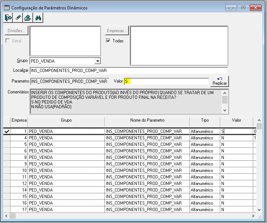Click the Valor cell S for Empresa 1

coord(237,131)
